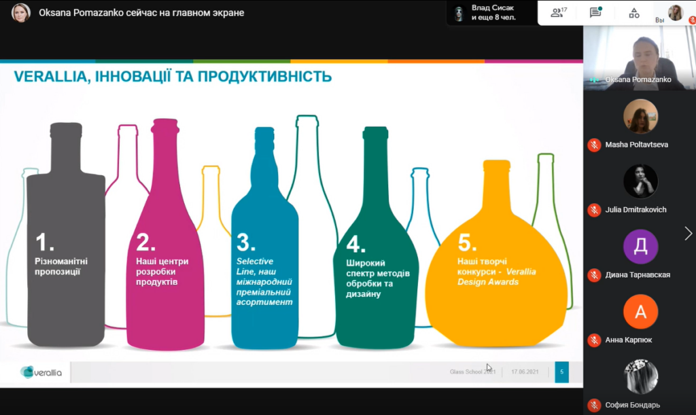696x415 pixels.
Task: Click the text 'Різноманітні пропозиції' on the gray bottle
Action: pos(61,266)
